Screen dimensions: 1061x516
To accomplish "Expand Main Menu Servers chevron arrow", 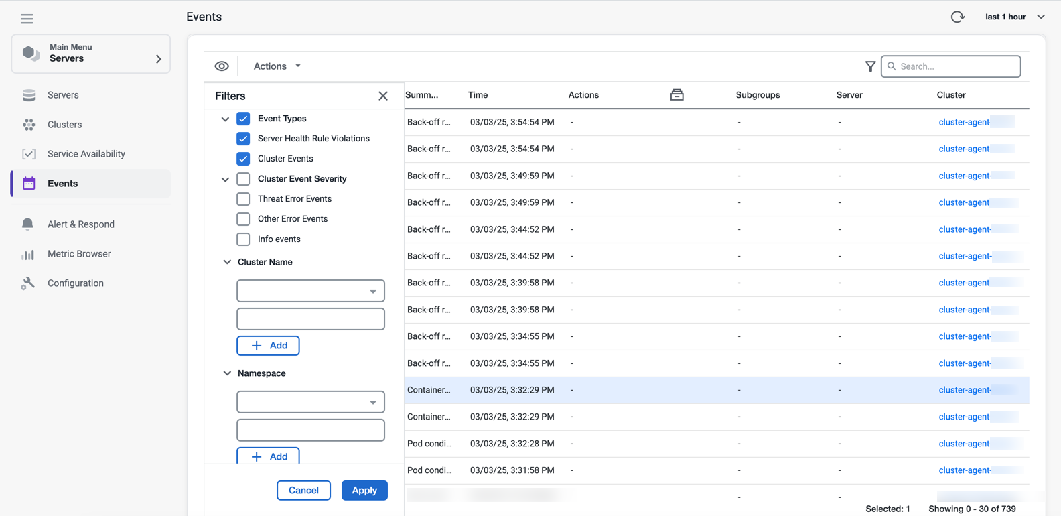I will [159, 59].
